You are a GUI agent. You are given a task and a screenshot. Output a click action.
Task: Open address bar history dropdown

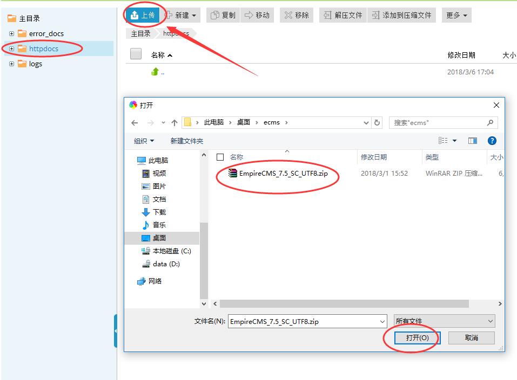point(366,123)
